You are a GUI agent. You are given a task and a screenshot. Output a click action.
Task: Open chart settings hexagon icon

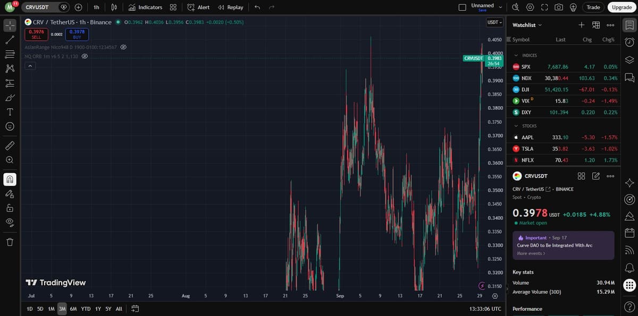pyautogui.click(x=530, y=7)
